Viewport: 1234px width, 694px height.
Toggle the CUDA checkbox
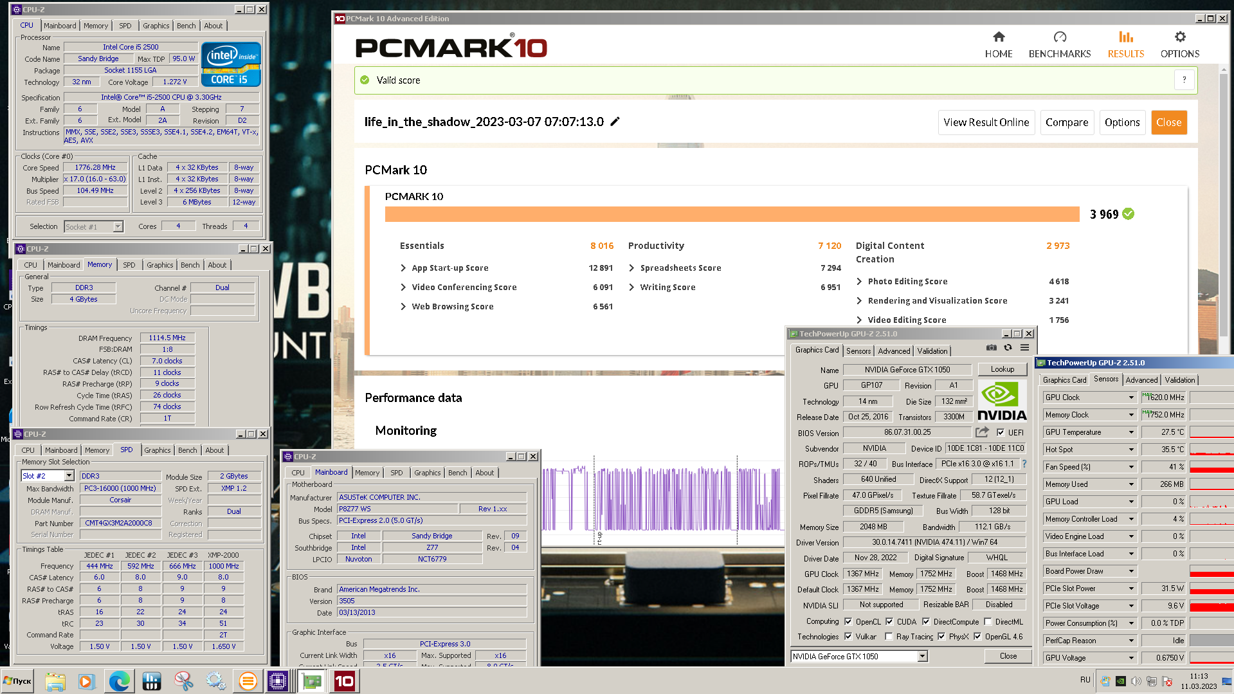click(x=889, y=621)
